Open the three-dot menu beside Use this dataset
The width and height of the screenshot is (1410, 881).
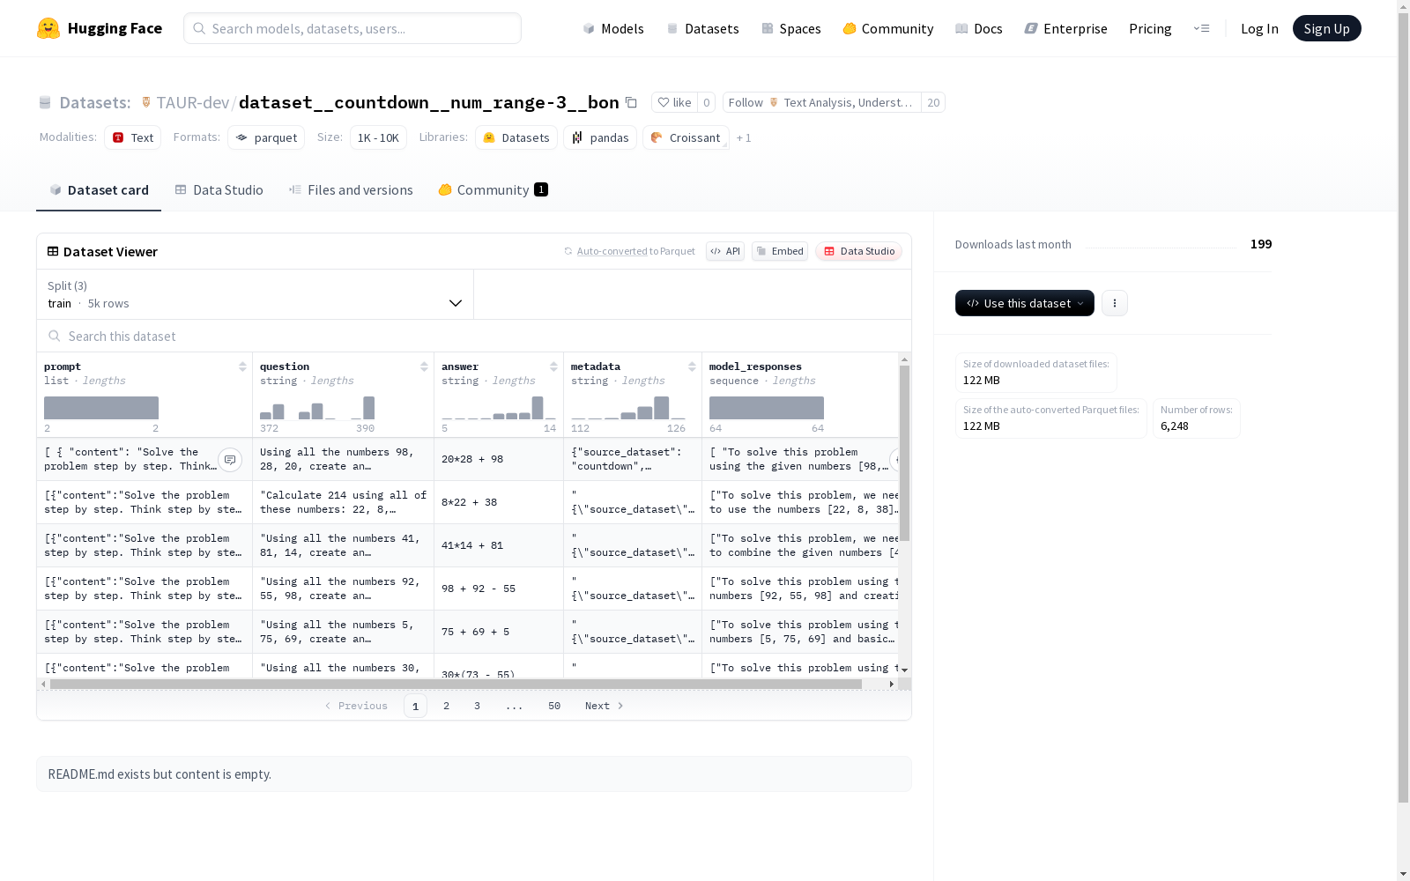[1115, 303]
